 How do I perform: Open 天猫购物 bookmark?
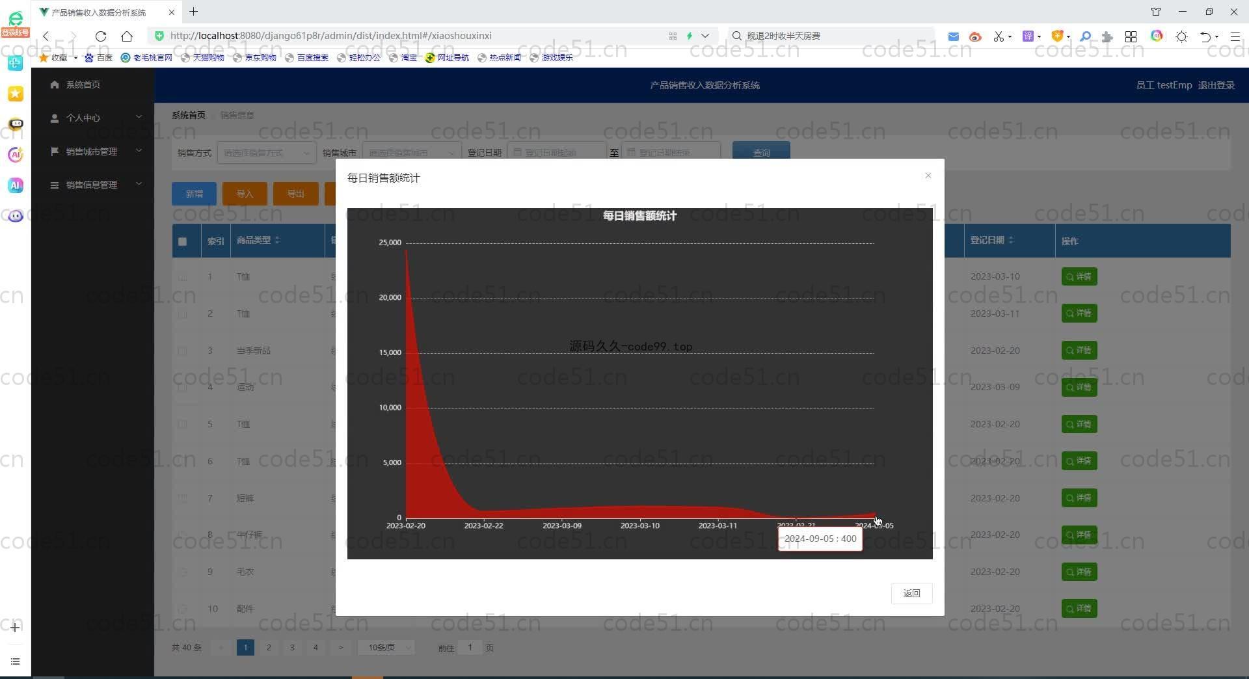[x=202, y=58]
